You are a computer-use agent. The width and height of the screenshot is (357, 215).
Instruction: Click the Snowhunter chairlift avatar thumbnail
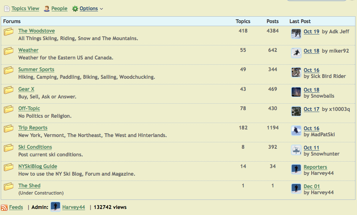296,150
